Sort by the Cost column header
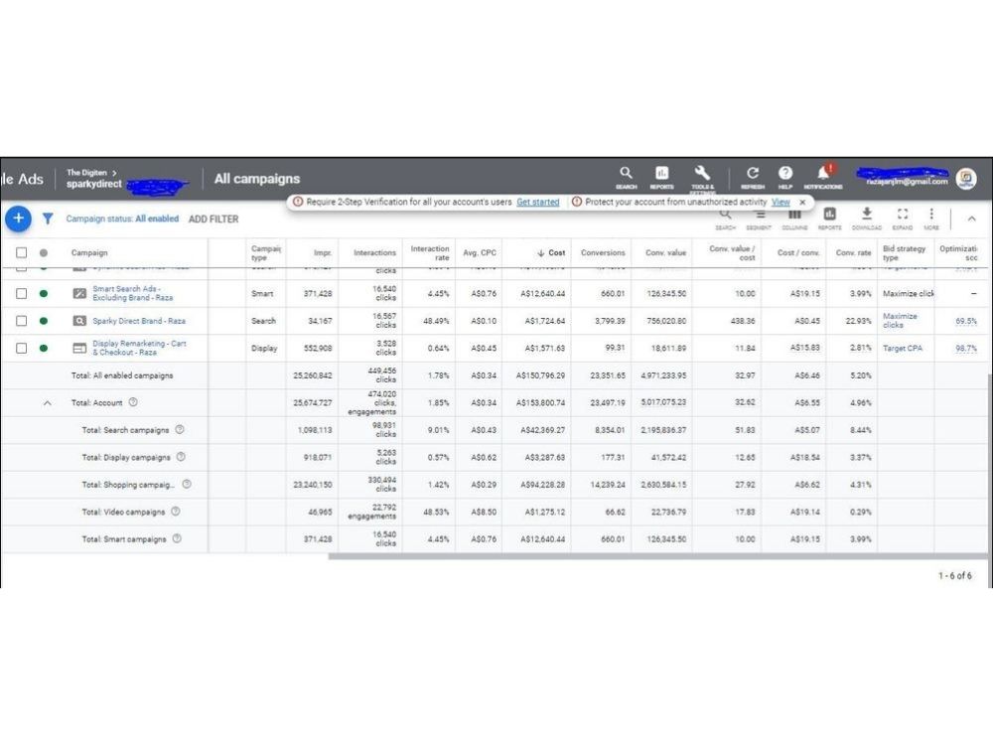Image resolution: width=993 pixels, height=745 pixels. (x=551, y=252)
